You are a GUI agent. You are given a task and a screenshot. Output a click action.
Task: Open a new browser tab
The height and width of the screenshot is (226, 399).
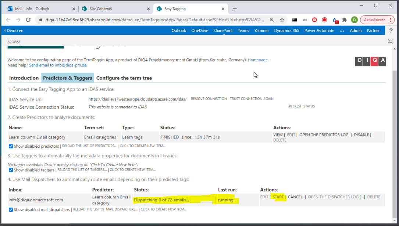(x=235, y=9)
